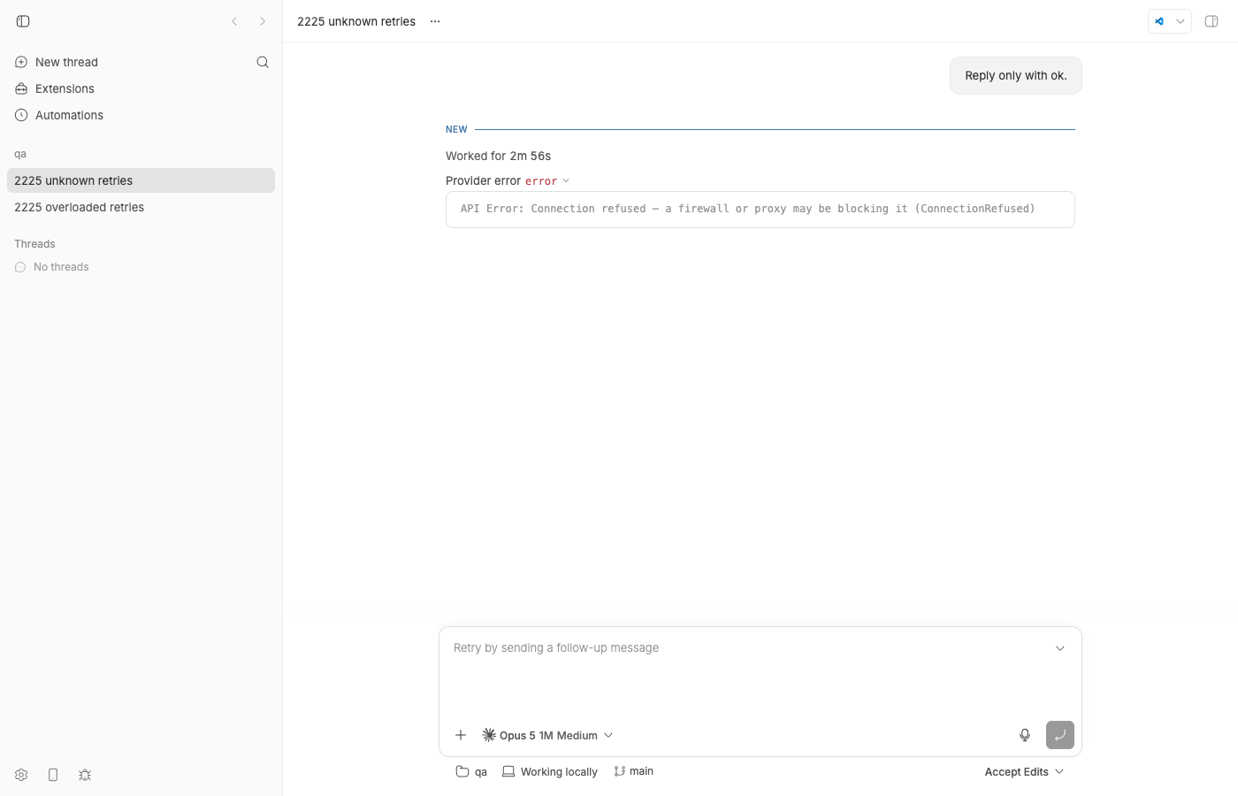Start a New thread
1238x796 pixels.
click(x=57, y=62)
